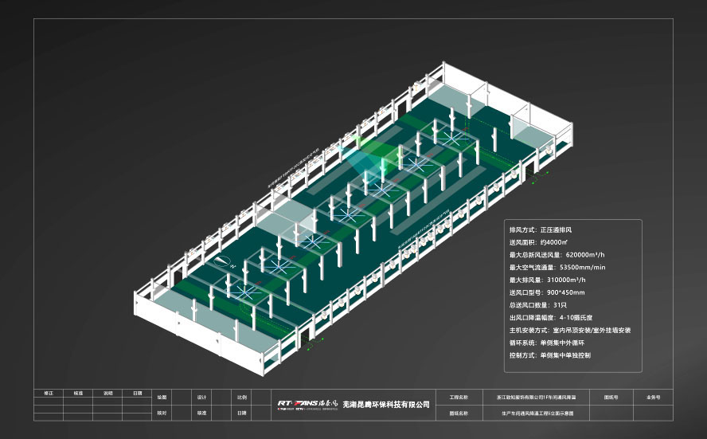
Task: Select the line 控制方式：单侧集中单独控制
Action: point(550,355)
